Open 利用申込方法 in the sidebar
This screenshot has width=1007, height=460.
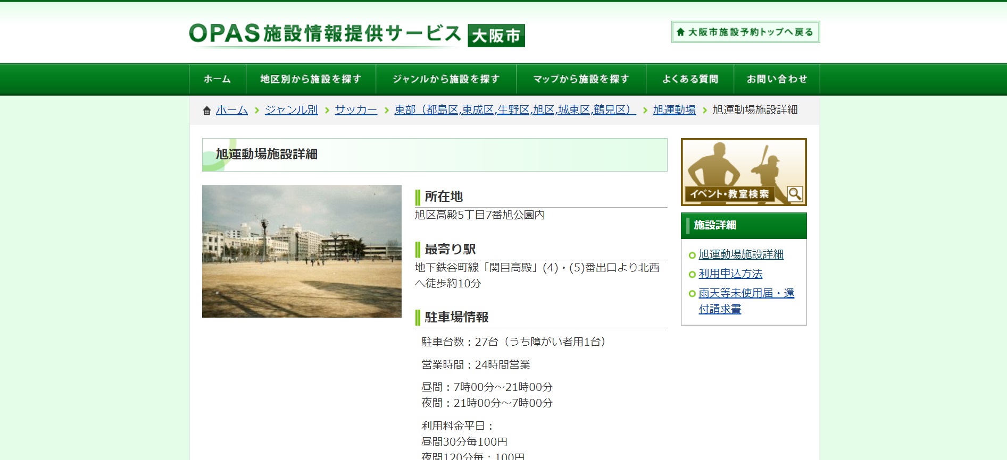(x=730, y=274)
